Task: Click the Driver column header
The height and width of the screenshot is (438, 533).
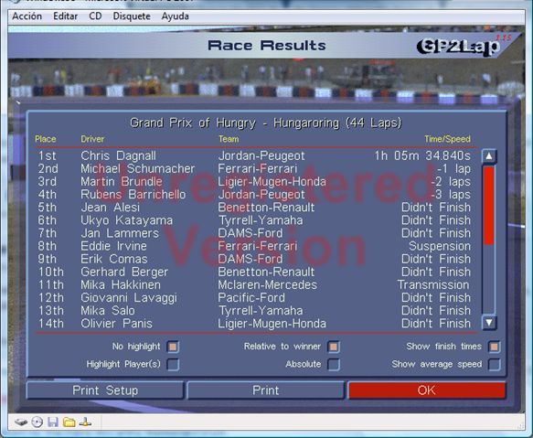Action: 92,139
